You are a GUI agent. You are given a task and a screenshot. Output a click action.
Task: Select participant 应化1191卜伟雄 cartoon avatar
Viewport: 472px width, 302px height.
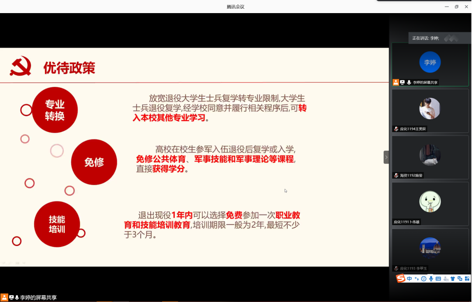click(x=430, y=202)
